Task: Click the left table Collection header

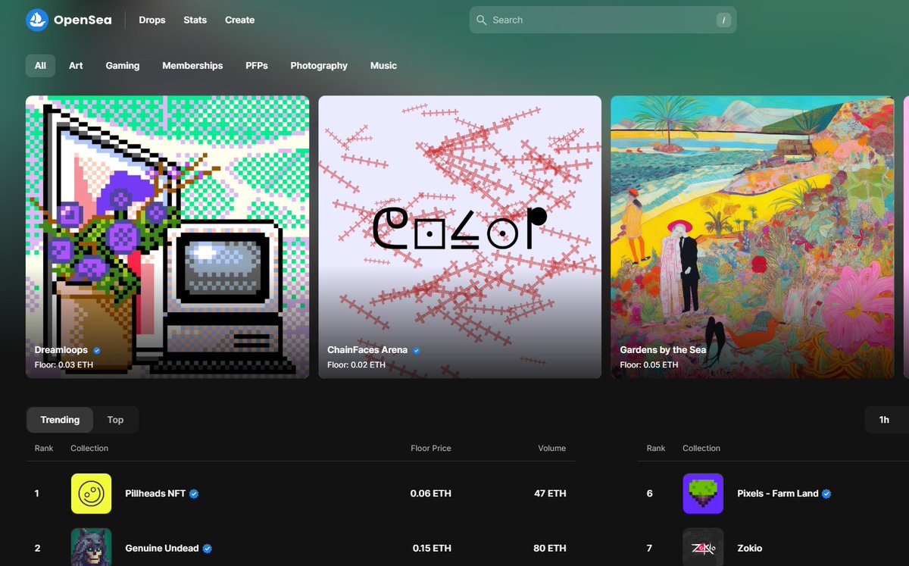Action: 89,449
